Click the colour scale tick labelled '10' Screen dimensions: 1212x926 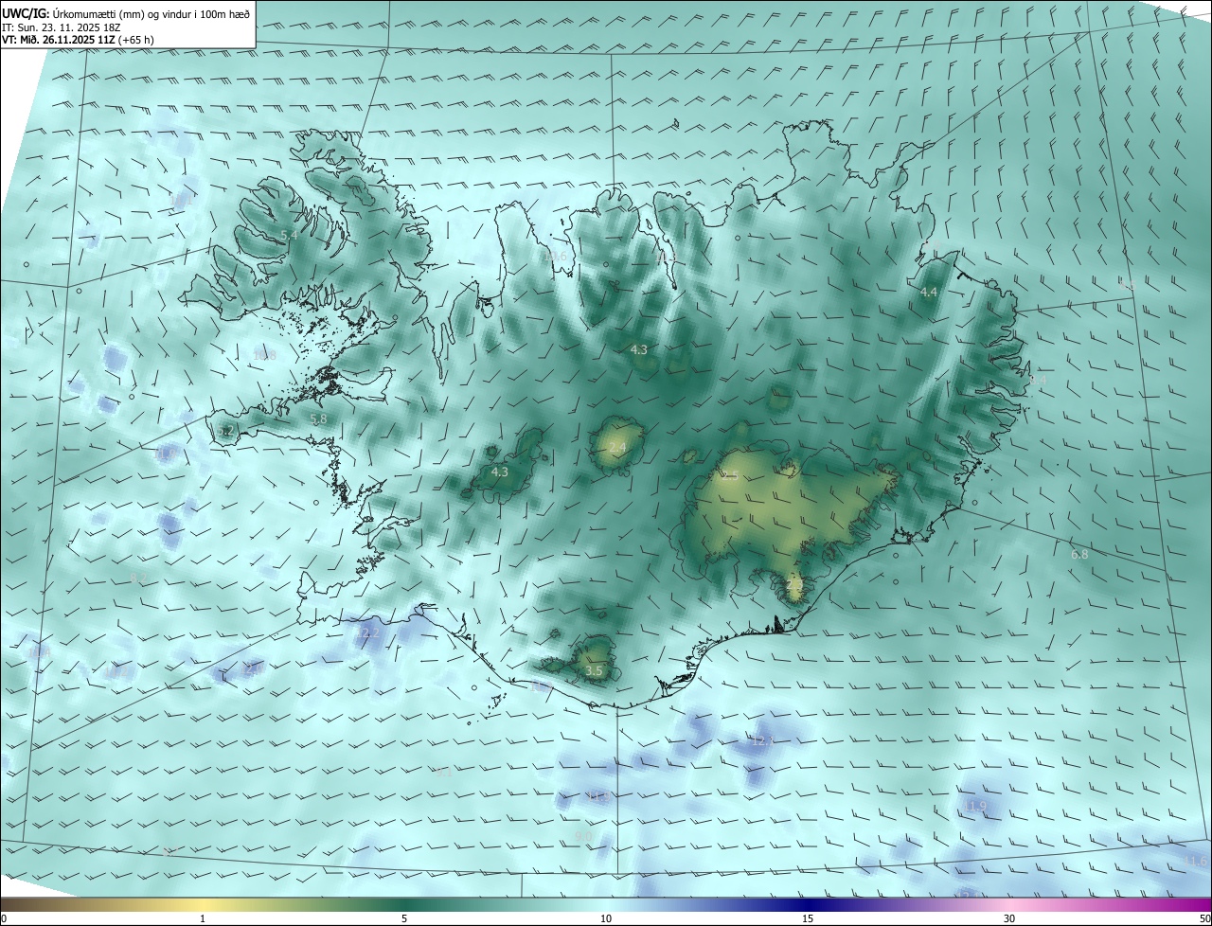[x=606, y=918]
